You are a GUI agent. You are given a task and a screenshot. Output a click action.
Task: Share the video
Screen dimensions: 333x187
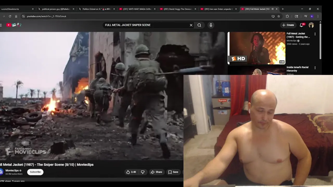[x=156, y=172]
